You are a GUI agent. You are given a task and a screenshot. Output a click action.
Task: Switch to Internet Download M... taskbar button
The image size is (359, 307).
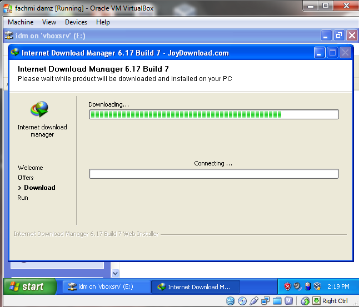196,286
